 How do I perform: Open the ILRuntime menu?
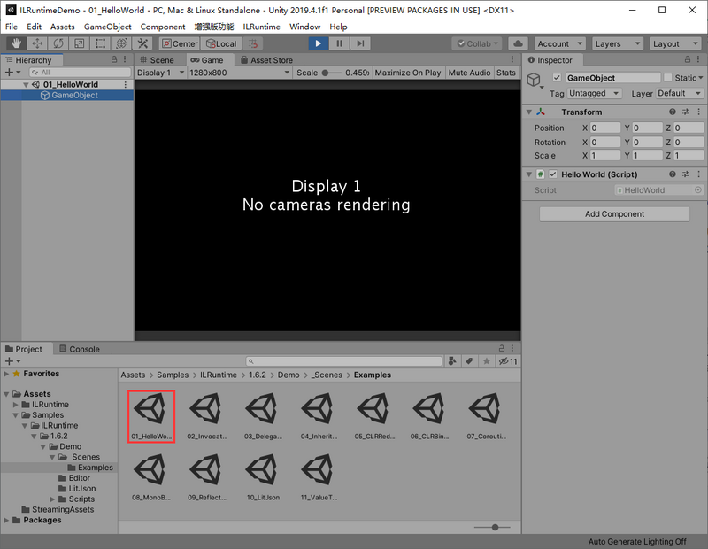point(261,27)
